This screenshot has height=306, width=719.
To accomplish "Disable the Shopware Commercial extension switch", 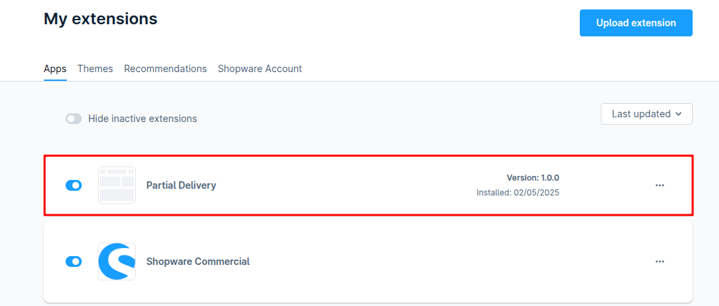I will coord(74,262).
